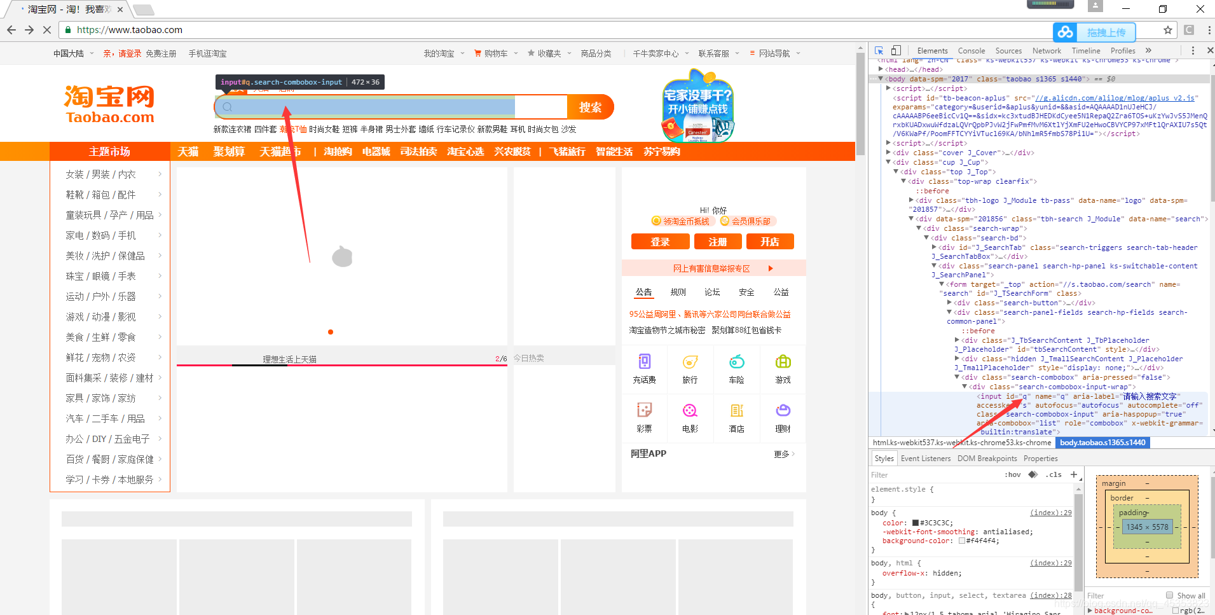Collapse the body element node
The width and height of the screenshot is (1215, 615).
pos(881,79)
